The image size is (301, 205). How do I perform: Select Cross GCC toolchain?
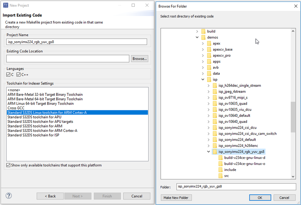(x=77, y=108)
